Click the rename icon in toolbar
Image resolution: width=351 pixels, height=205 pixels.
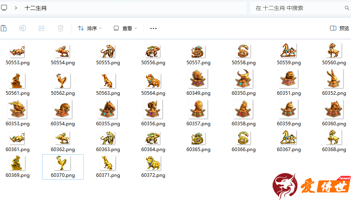coord(23,28)
